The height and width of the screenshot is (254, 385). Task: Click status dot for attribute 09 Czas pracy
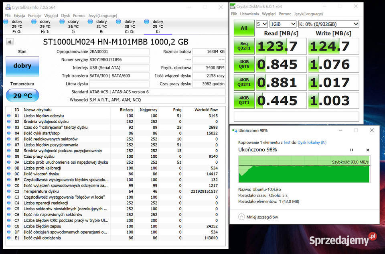[9, 156]
